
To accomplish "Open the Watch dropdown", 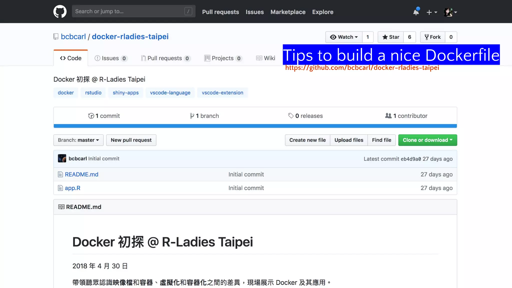I will [344, 37].
